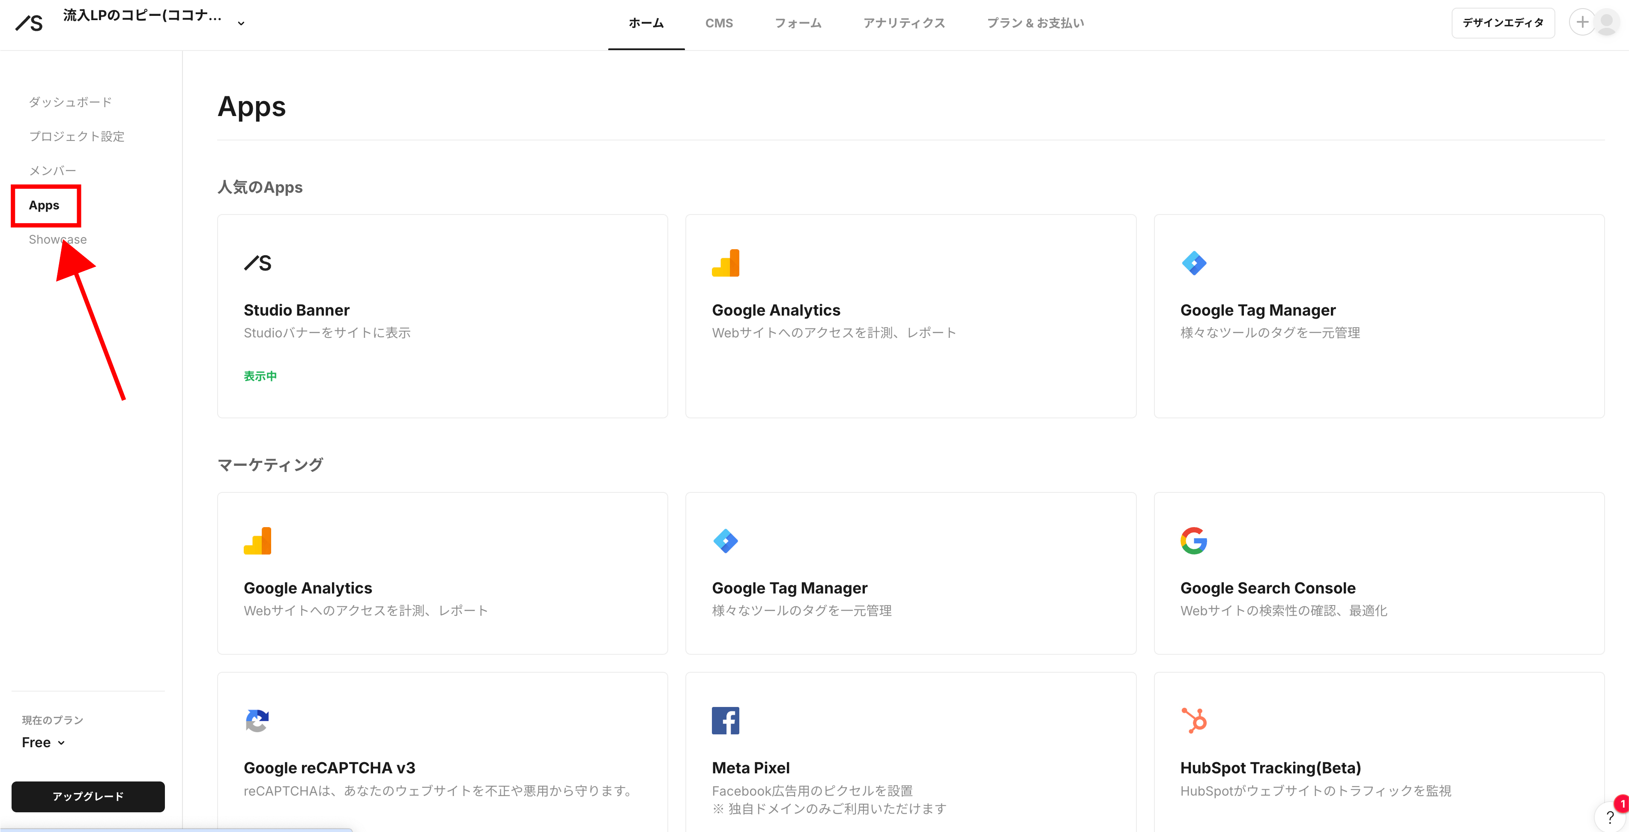The width and height of the screenshot is (1629, 832).
Task: Click the plus add member icon
Action: tap(1582, 22)
